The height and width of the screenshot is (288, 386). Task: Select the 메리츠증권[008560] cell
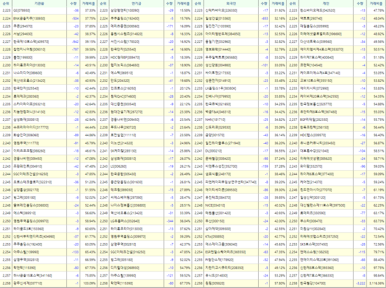tap(125, 26)
